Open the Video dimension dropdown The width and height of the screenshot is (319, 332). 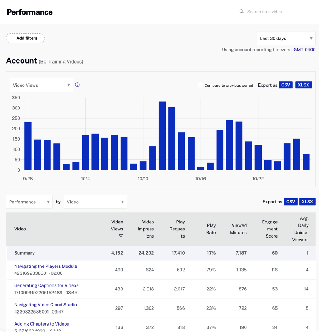coord(95,202)
